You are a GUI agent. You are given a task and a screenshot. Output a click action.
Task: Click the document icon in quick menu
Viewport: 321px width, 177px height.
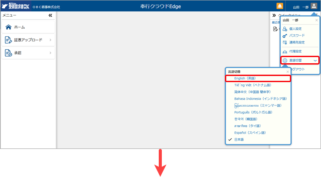pyautogui.click(x=275, y=29)
